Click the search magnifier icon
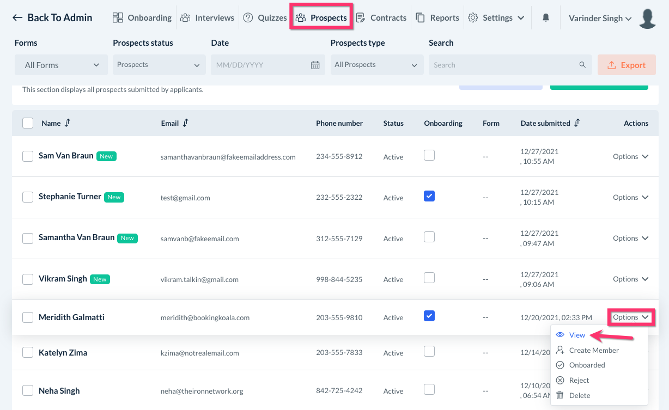The image size is (669, 410). (x=582, y=65)
